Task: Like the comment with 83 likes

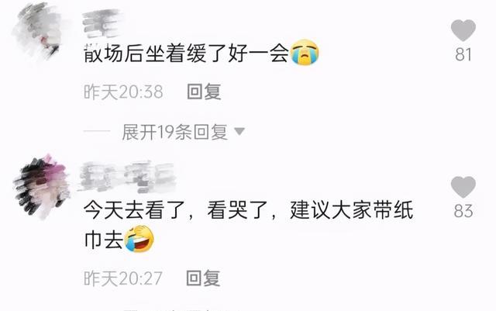Action: (463, 187)
